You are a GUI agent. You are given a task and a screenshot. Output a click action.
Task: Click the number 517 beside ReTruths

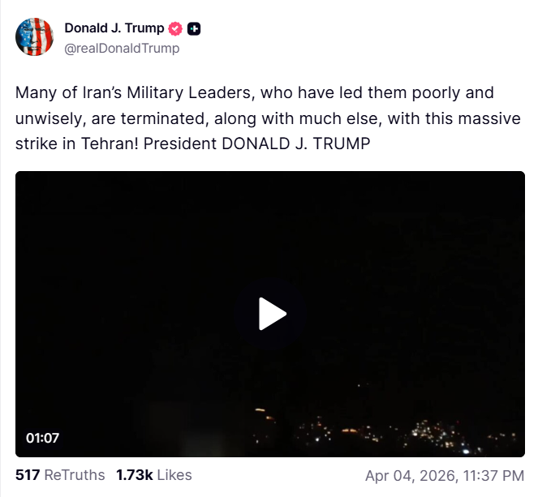(28, 475)
